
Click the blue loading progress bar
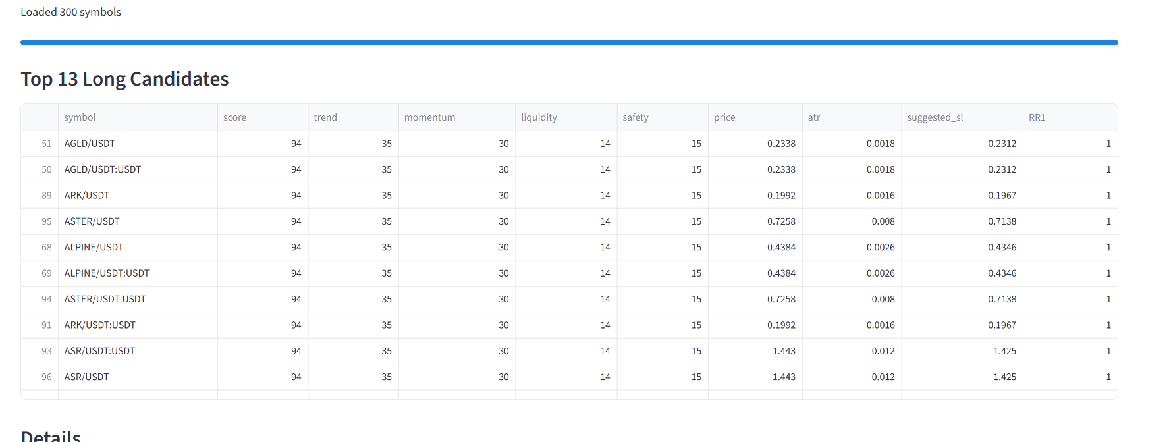tap(569, 43)
